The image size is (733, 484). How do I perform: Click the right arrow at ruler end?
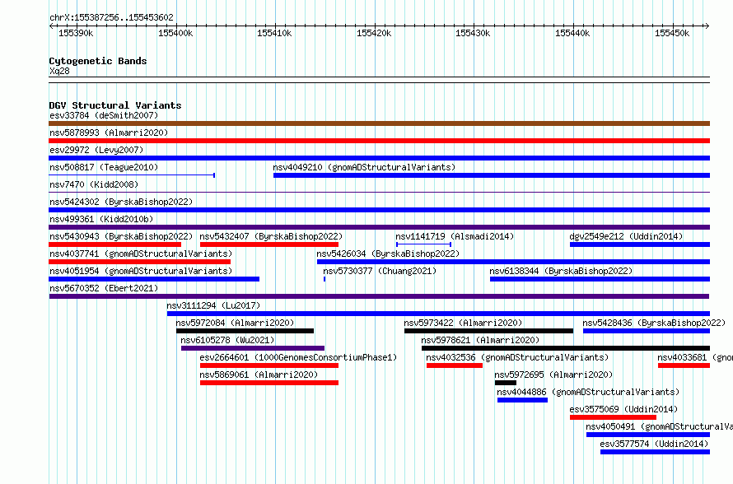coord(707,26)
